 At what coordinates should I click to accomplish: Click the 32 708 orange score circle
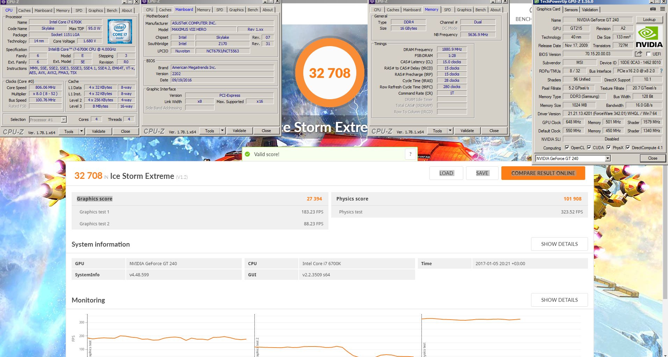[329, 73]
